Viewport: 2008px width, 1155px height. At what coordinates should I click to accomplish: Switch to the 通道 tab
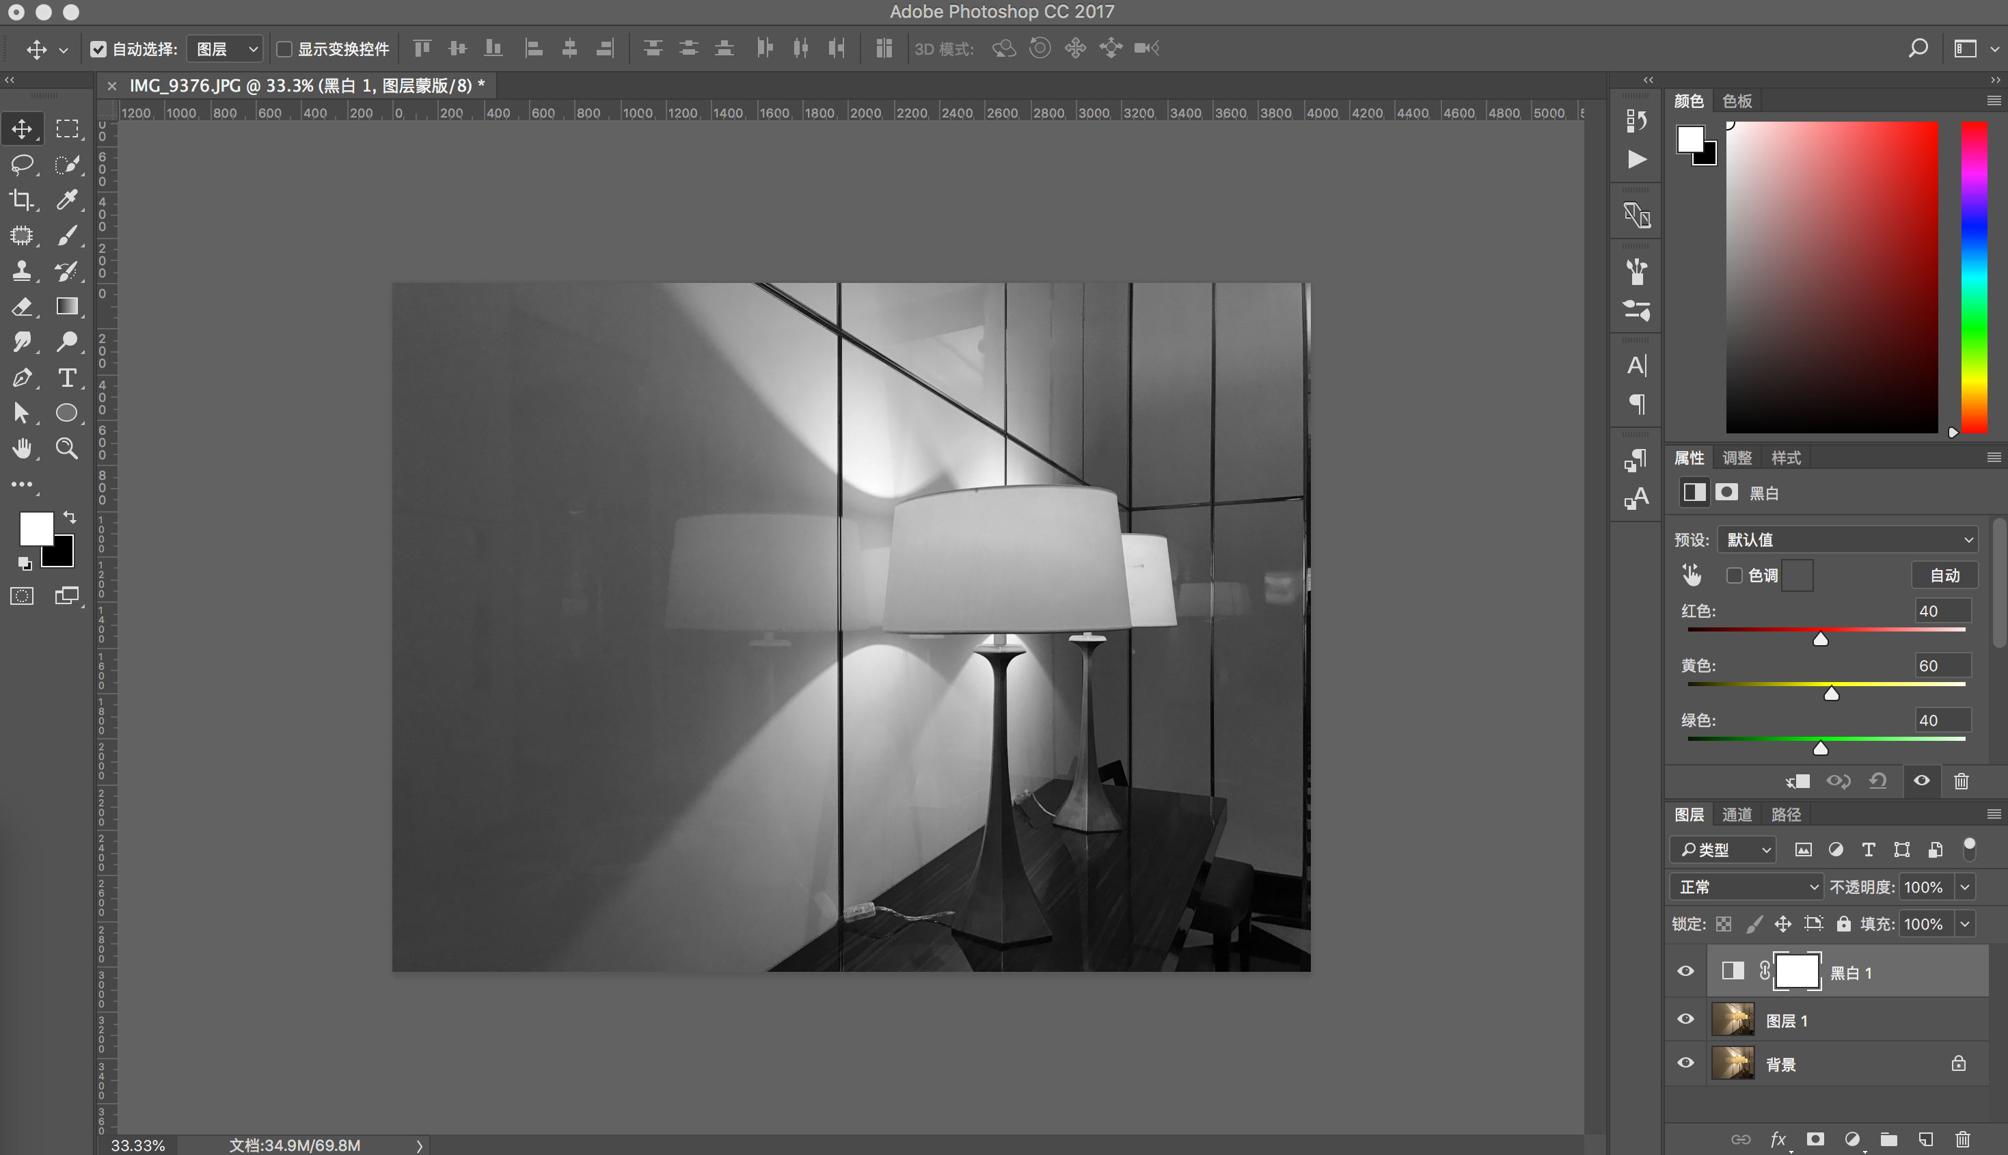coord(1737,815)
